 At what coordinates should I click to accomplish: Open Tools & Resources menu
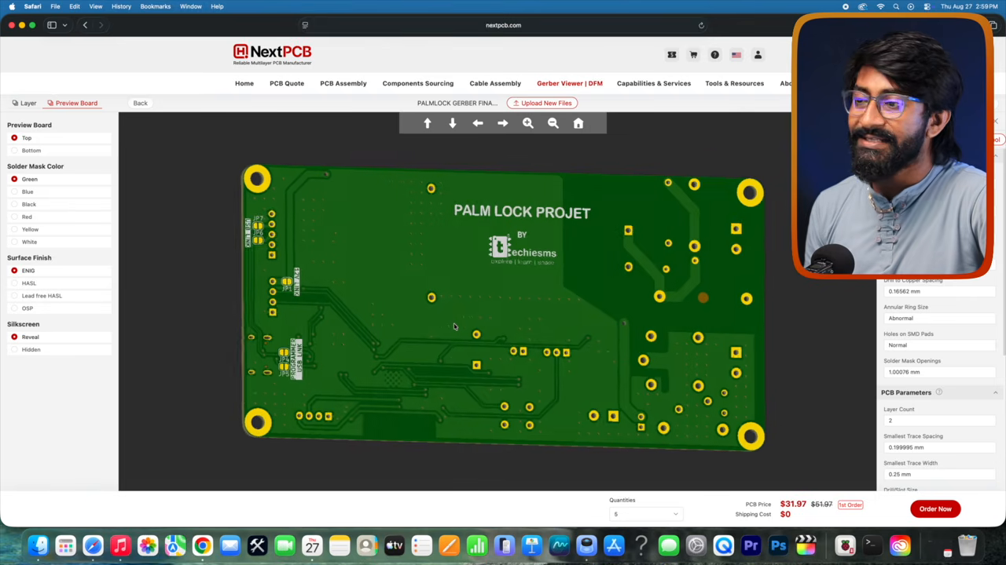(734, 83)
